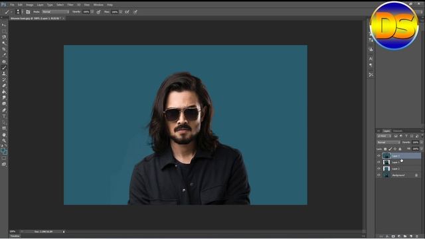This screenshot has height=239, width=425.
Task: Select the Clone Stamp tool
Action: click(4, 74)
